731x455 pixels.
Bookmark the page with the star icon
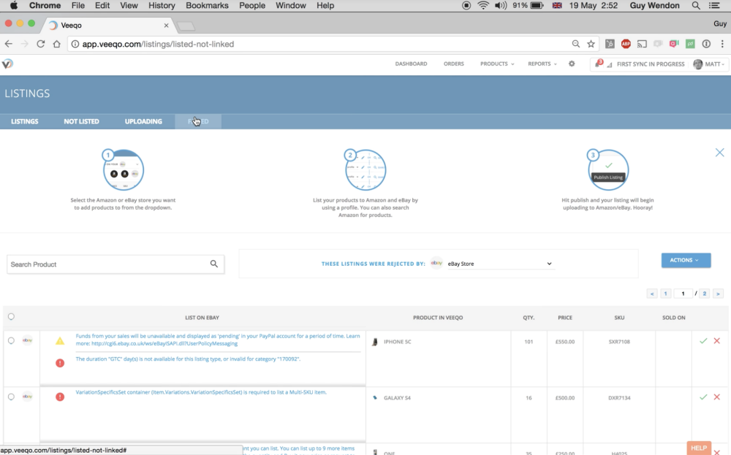591,44
